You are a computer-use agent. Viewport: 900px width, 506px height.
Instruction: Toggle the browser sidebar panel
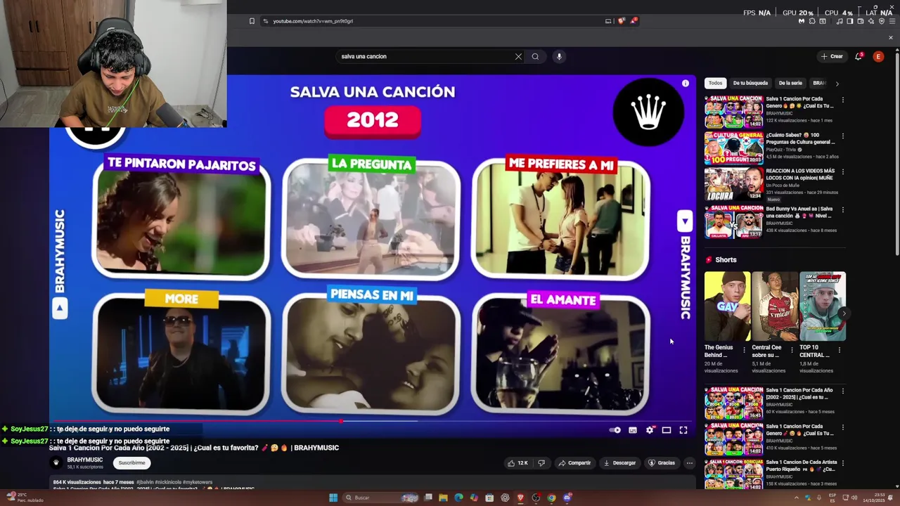(x=849, y=21)
